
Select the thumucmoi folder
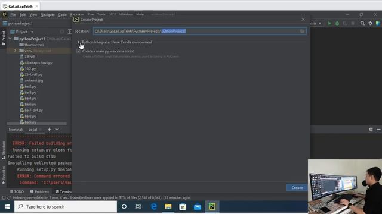point(34,45)
